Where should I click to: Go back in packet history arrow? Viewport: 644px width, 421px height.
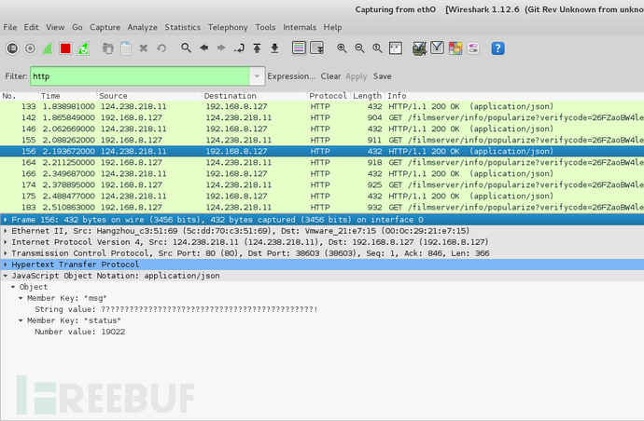tap(203, 48)
